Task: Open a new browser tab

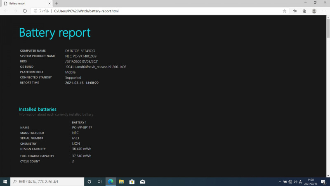Action: tap(56, 3)
